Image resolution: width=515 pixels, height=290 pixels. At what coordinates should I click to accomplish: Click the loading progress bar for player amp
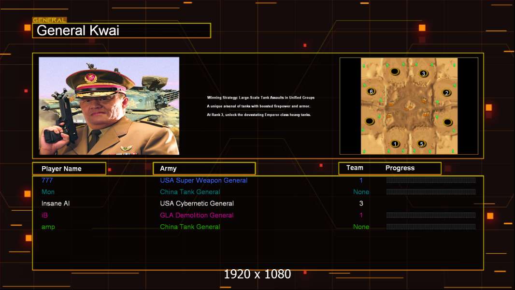coord(431,227)
